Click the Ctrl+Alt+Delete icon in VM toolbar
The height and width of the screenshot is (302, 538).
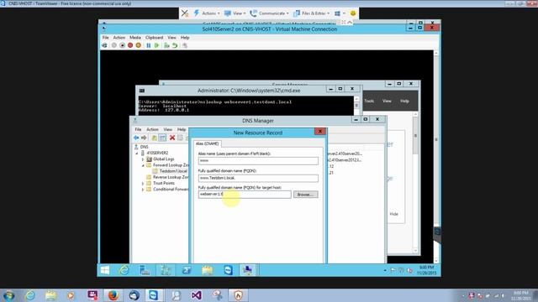104,45
